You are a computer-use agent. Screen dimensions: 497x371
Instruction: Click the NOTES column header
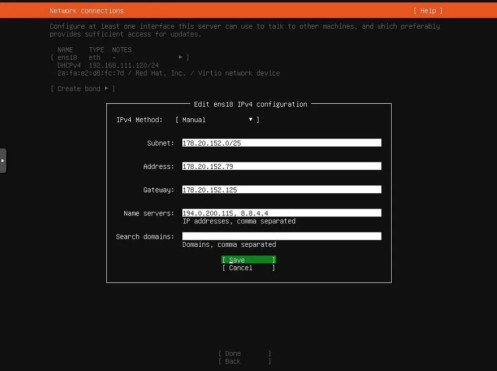point(122,50)
